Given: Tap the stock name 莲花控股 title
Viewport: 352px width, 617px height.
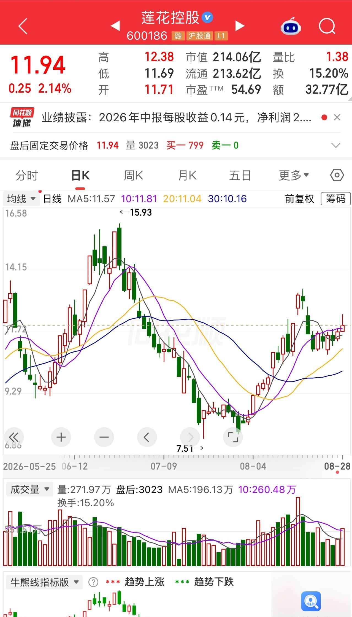Looking at the screenshot, I should 170,18.
